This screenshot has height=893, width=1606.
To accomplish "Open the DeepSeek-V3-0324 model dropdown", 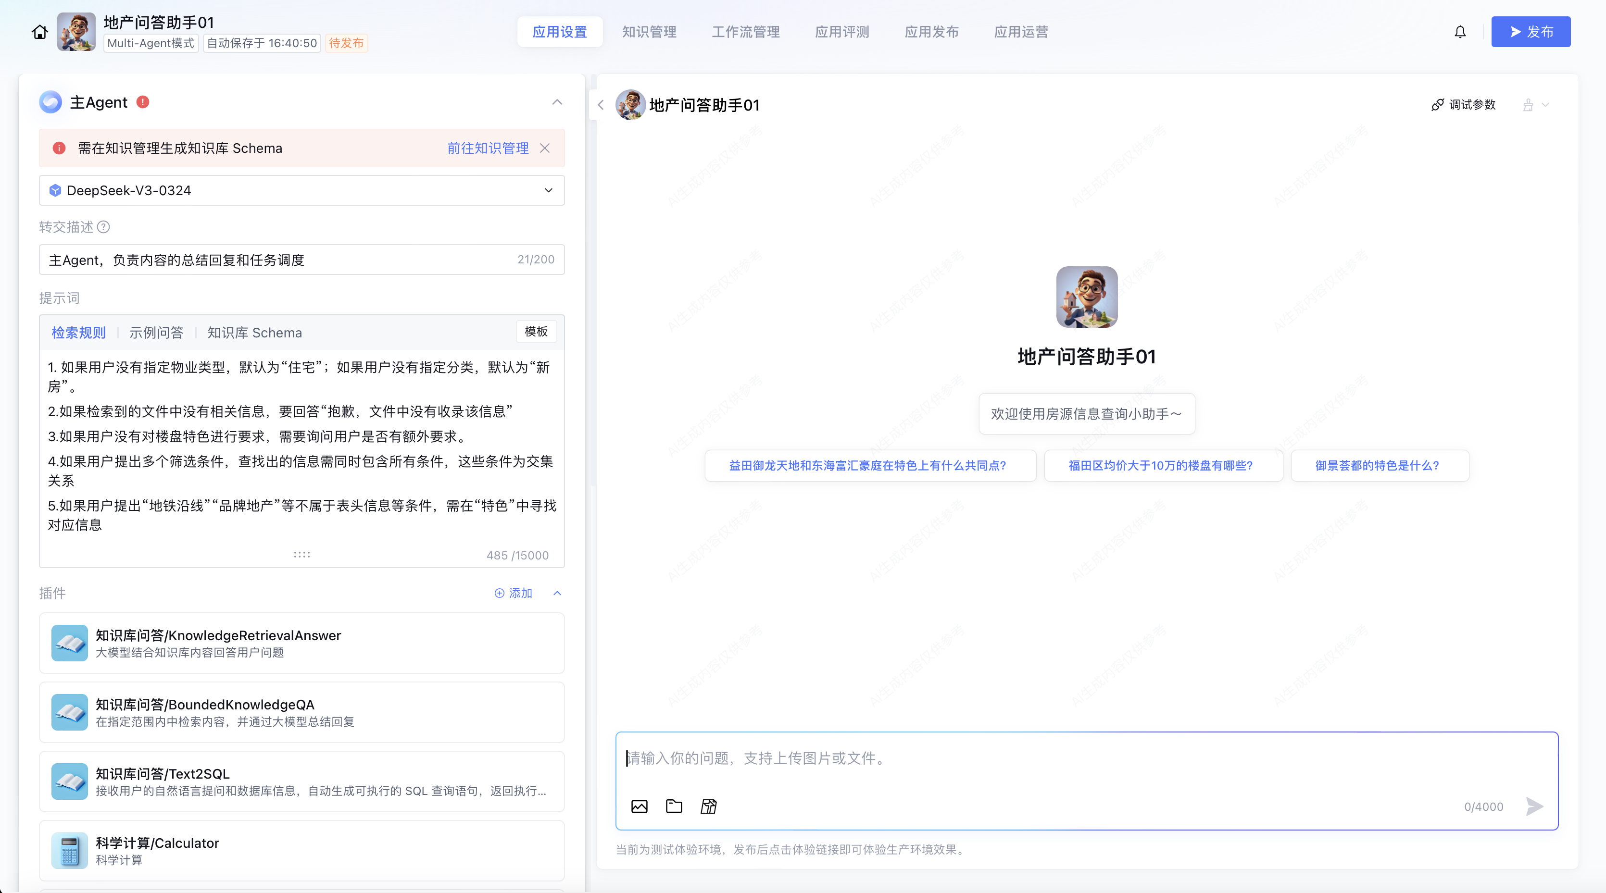I will pos(302,190).
